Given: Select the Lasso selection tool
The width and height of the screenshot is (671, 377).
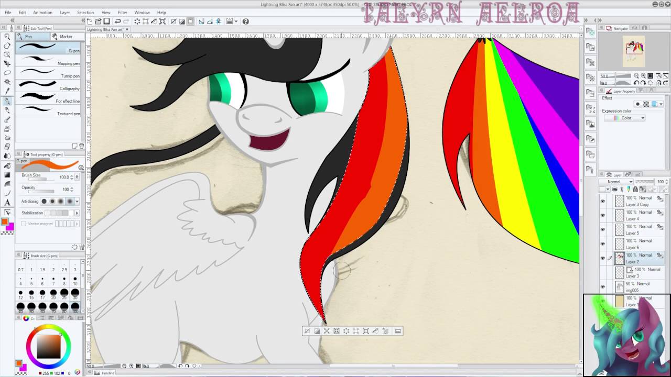Looking at the screenshot, I should [7, 73].
